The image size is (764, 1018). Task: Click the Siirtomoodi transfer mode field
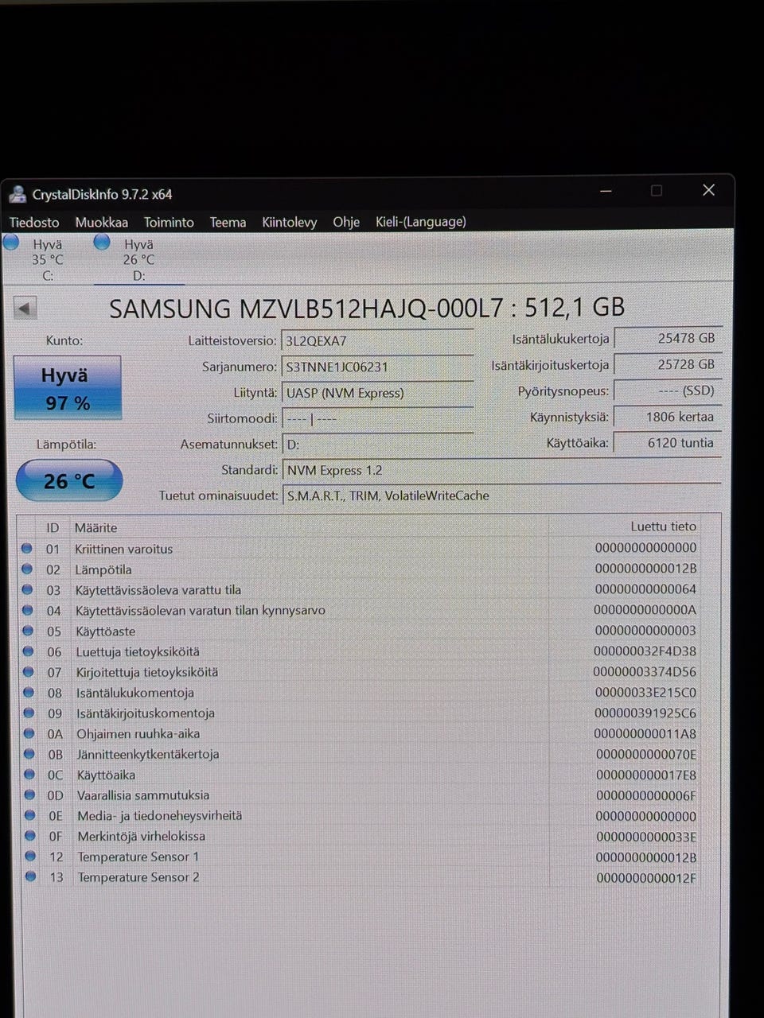click(x=377, y=418)
